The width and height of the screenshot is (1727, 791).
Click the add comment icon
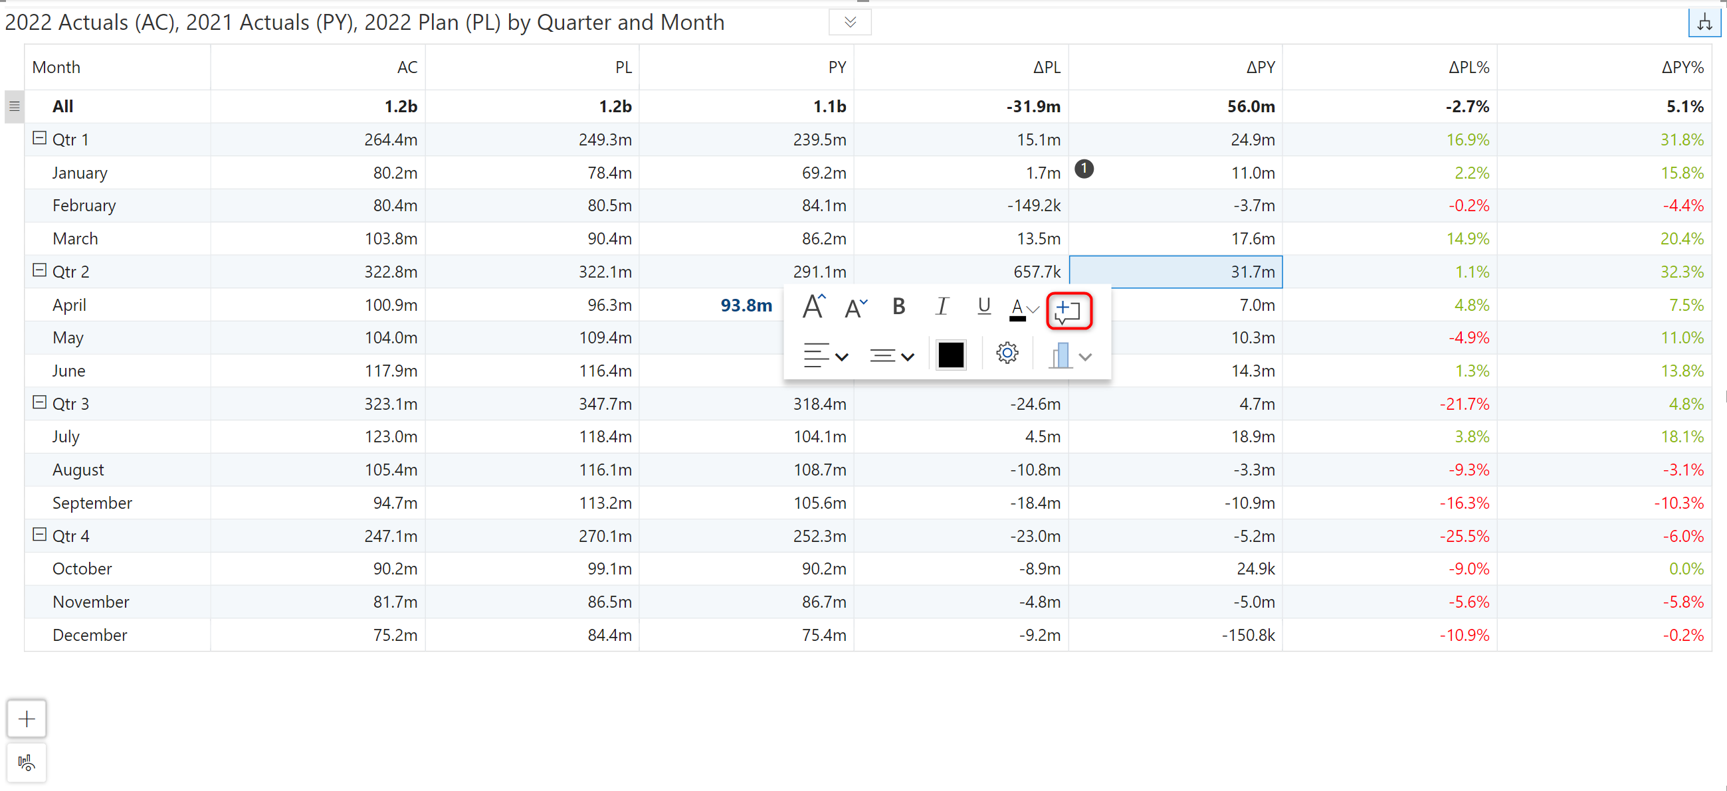coord(1068,311)
